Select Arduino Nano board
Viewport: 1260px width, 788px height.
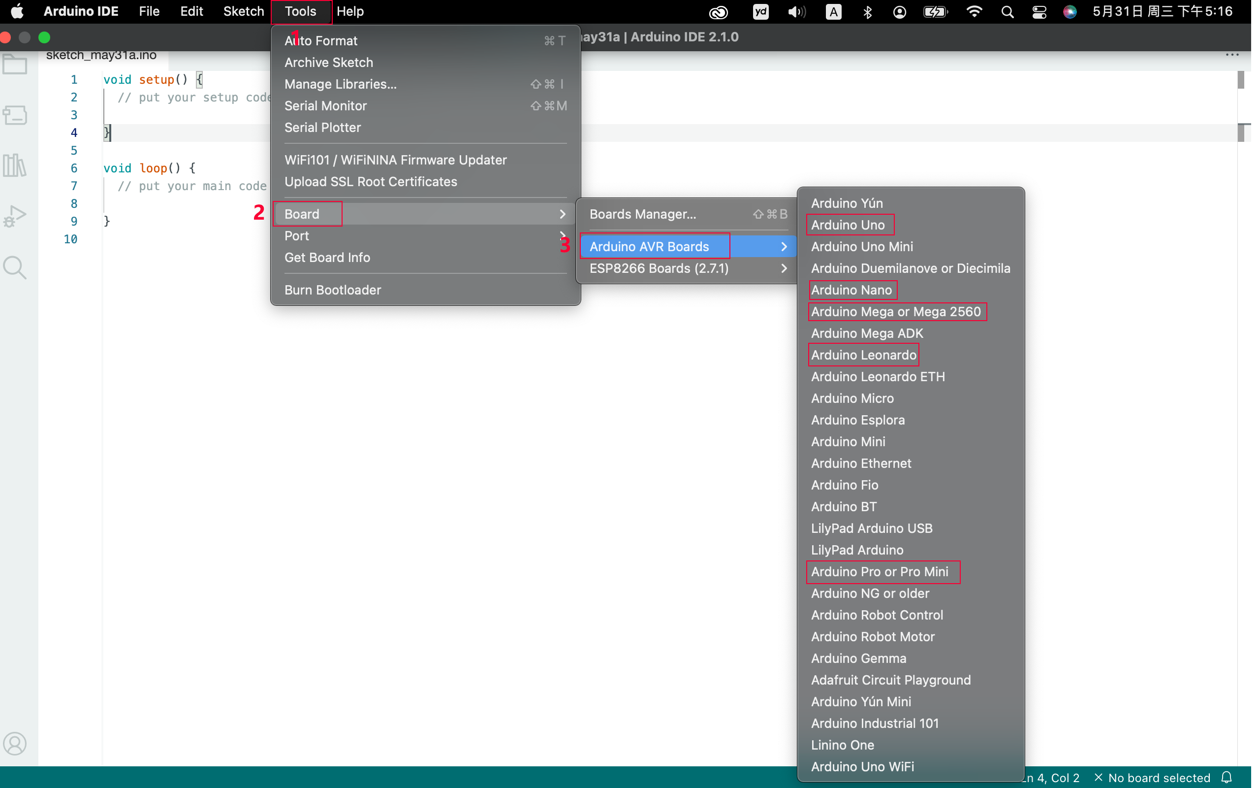851,290
